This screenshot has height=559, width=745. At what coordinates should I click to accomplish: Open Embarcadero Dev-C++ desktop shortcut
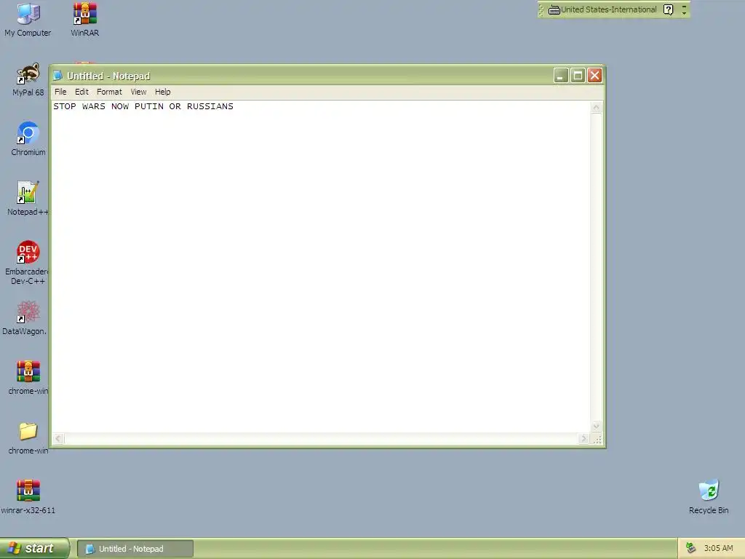[x=28, y=262]
